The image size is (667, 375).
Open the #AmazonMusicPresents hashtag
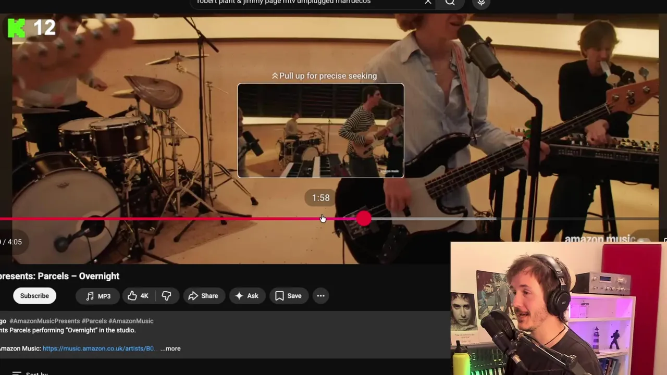point(44,321)
